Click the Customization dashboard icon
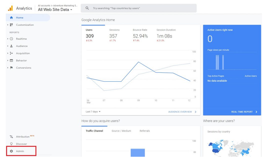272x160 pixels. coord(11,25)
